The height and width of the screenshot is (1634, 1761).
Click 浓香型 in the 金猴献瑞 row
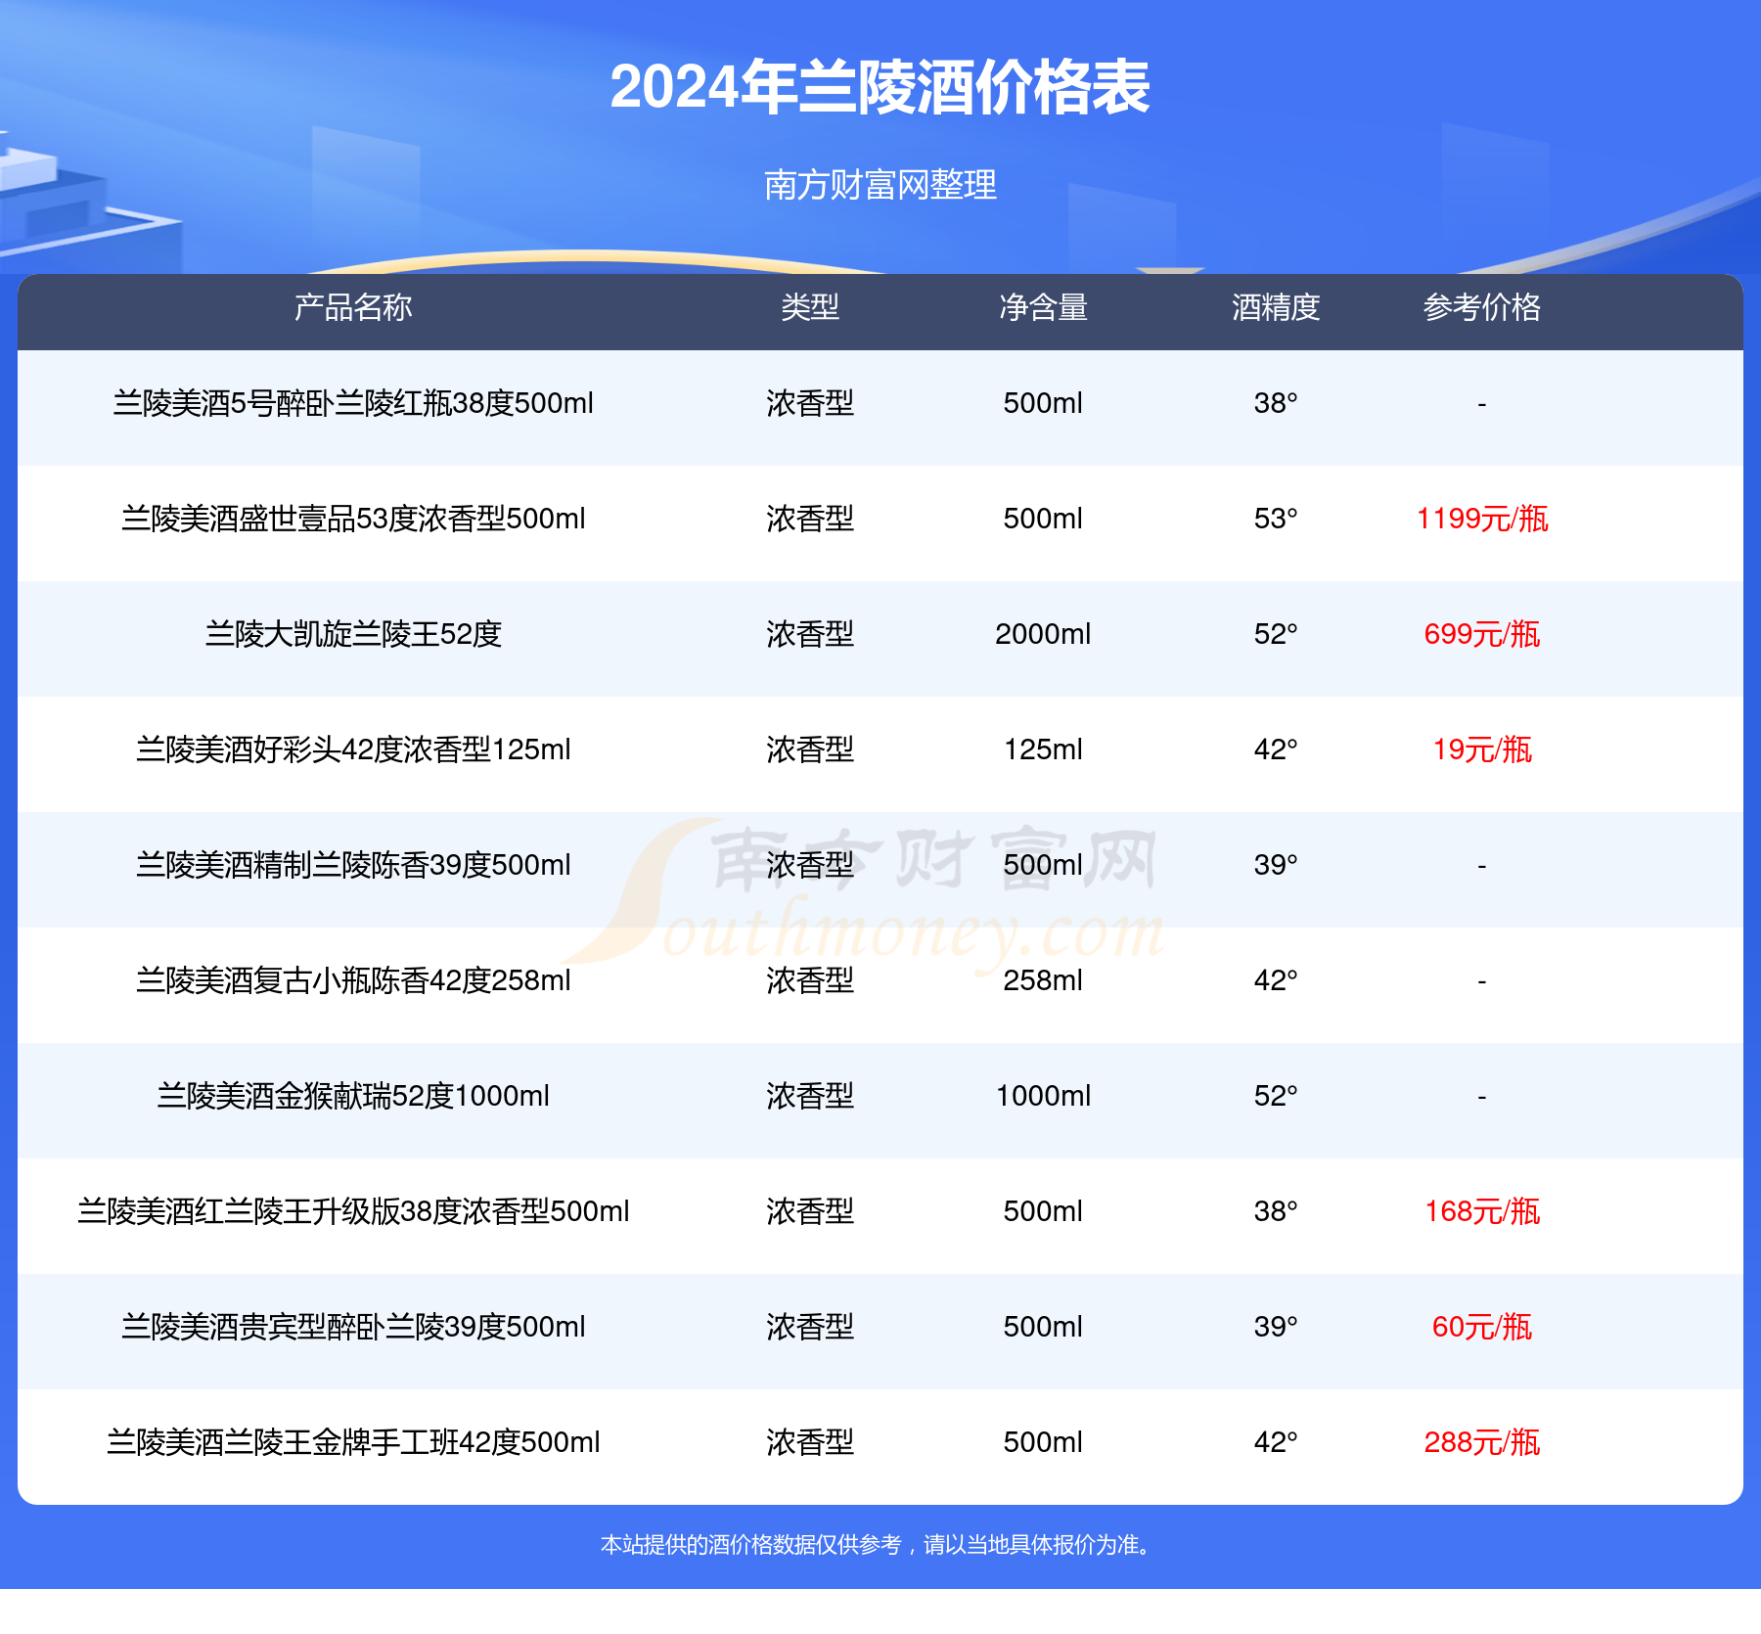click(810, 1096)
